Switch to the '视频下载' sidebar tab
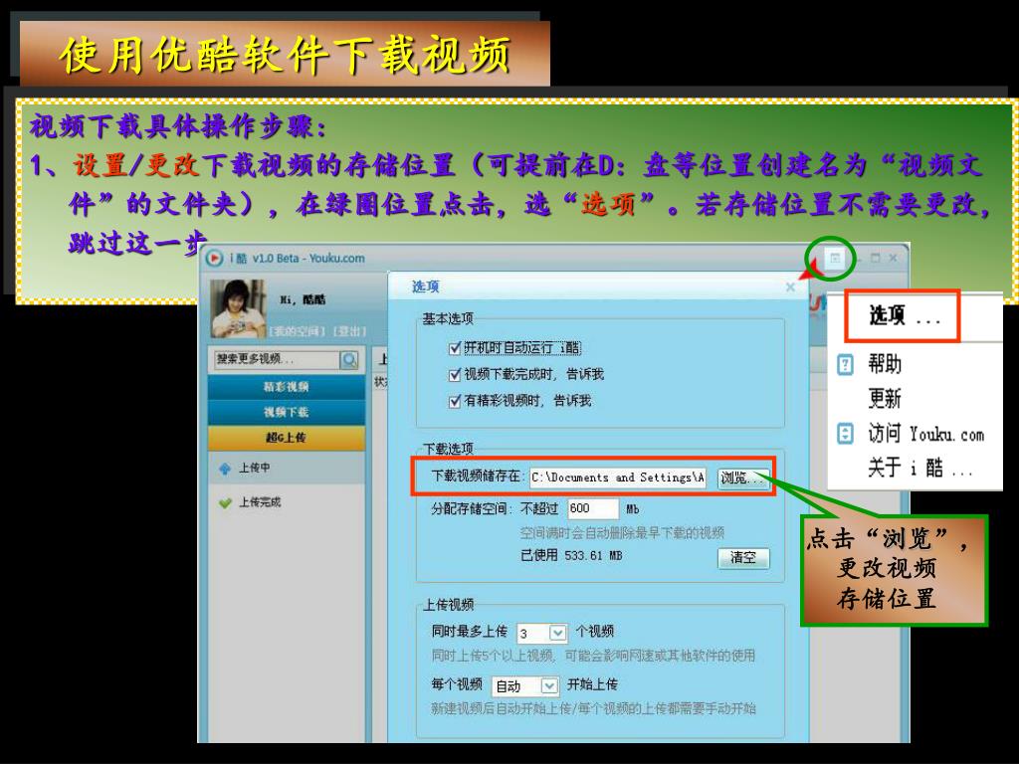1019x764 pixels. pyautogui.click(x=287, y=412)
